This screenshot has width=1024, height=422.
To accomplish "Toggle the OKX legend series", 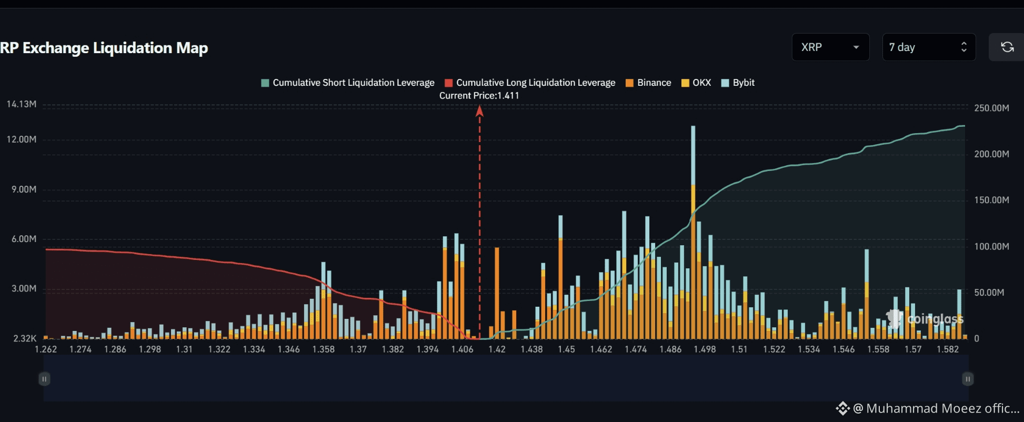I will (x=696, y=83).
